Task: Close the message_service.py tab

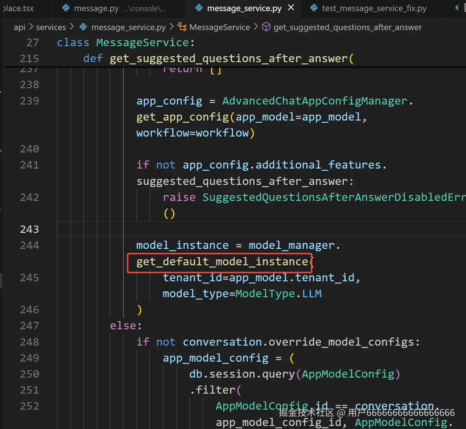Action: (291, 7)
